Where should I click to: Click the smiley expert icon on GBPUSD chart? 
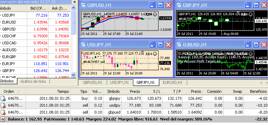155,14
